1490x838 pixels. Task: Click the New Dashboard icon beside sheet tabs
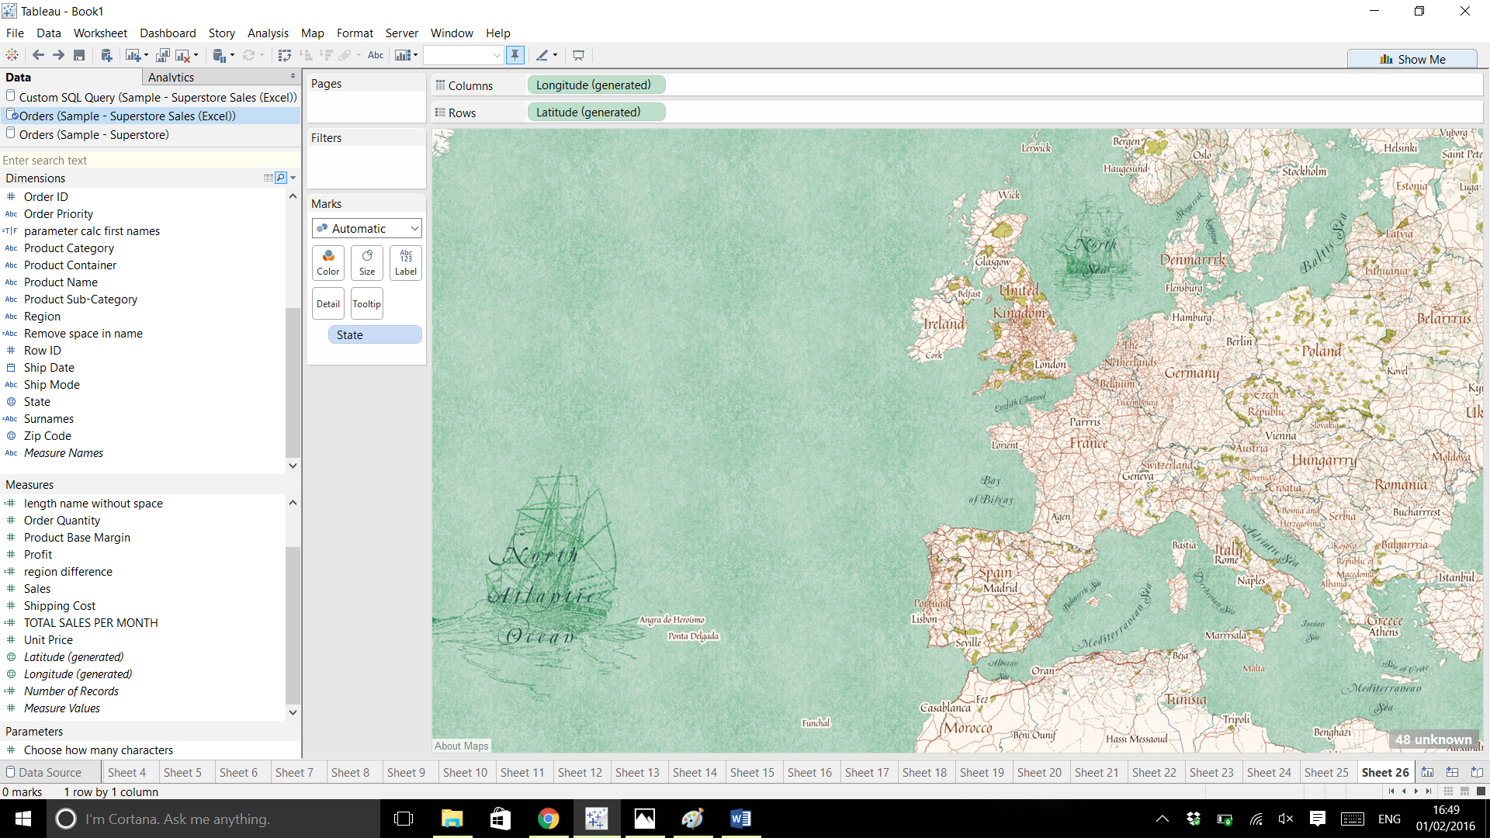[1452, 772]
